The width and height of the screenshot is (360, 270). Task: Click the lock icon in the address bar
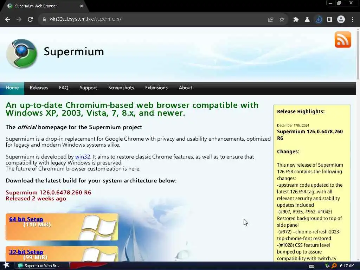click(x=44, y=19)
